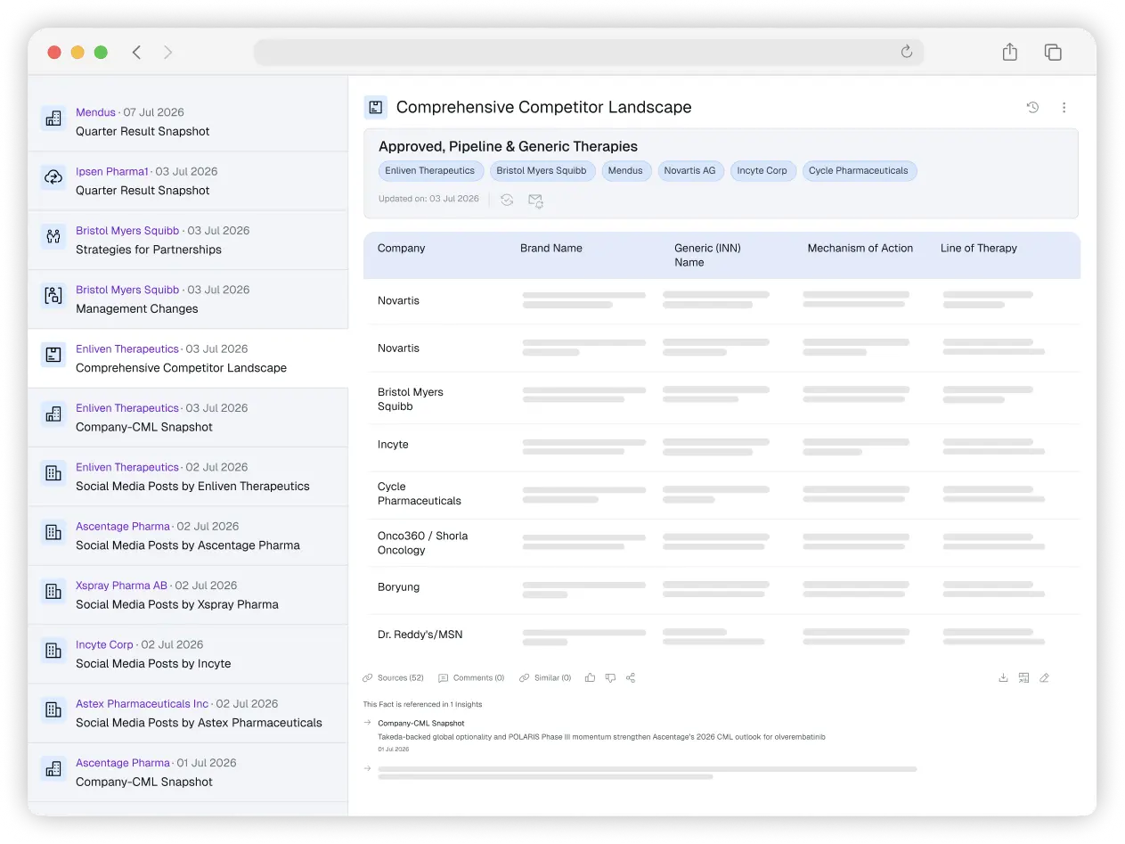
Task: Click the email alert envelope icon
Action: pyautogui.click(x=535, y=201)
